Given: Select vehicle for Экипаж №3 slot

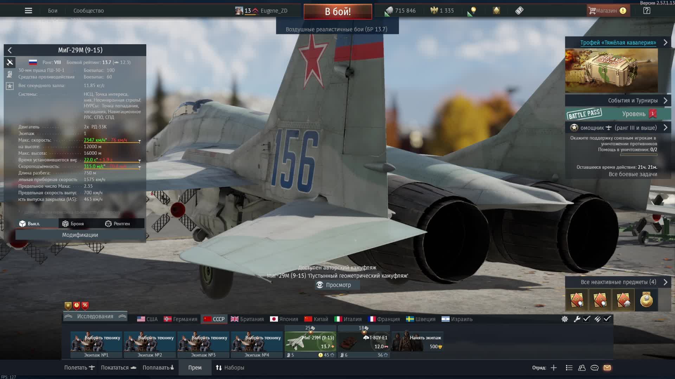Looking at the screenshot, I should (x=203, y=344).
